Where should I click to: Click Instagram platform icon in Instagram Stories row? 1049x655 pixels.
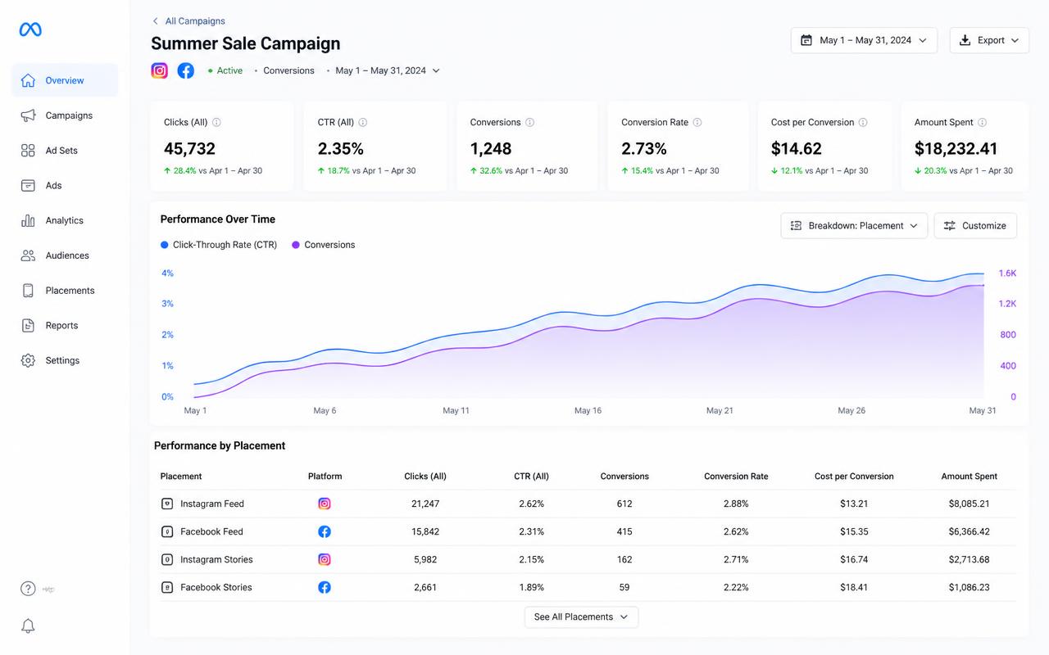coord(325,560)
